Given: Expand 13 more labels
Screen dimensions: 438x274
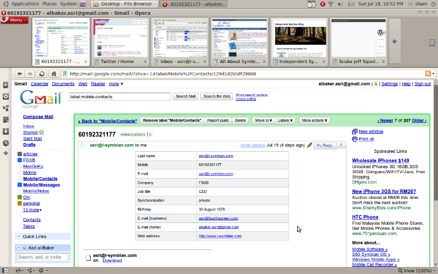Looking at the screenshot, I should pos(32,210).
